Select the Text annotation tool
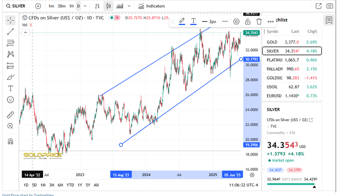341x196 pixels. click(11, 88)
